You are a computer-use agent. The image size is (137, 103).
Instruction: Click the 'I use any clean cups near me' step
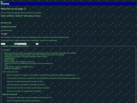43,78
